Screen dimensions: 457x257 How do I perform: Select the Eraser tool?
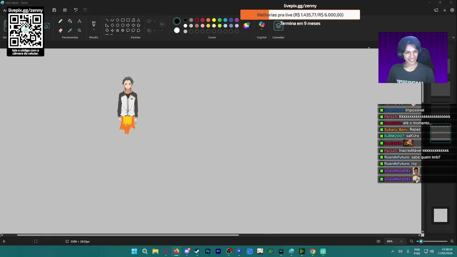[x=60, y=31]
